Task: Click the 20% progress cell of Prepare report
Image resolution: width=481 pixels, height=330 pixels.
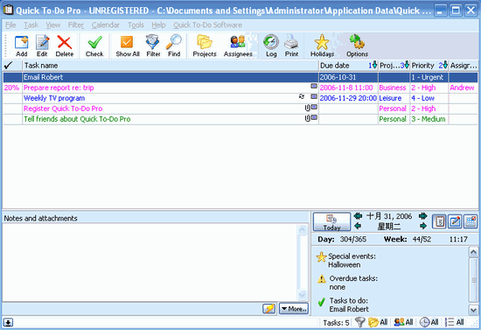Action: [x=12, y=88]
